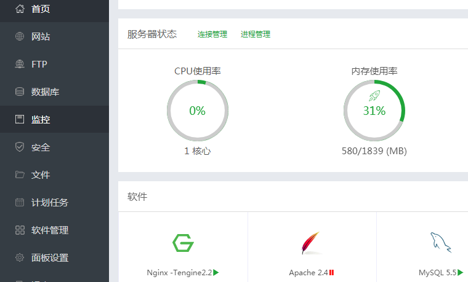The height and width of the screenshot is (282, 468).
Task: Open the 首页 menu item
Action: (54, 9)
